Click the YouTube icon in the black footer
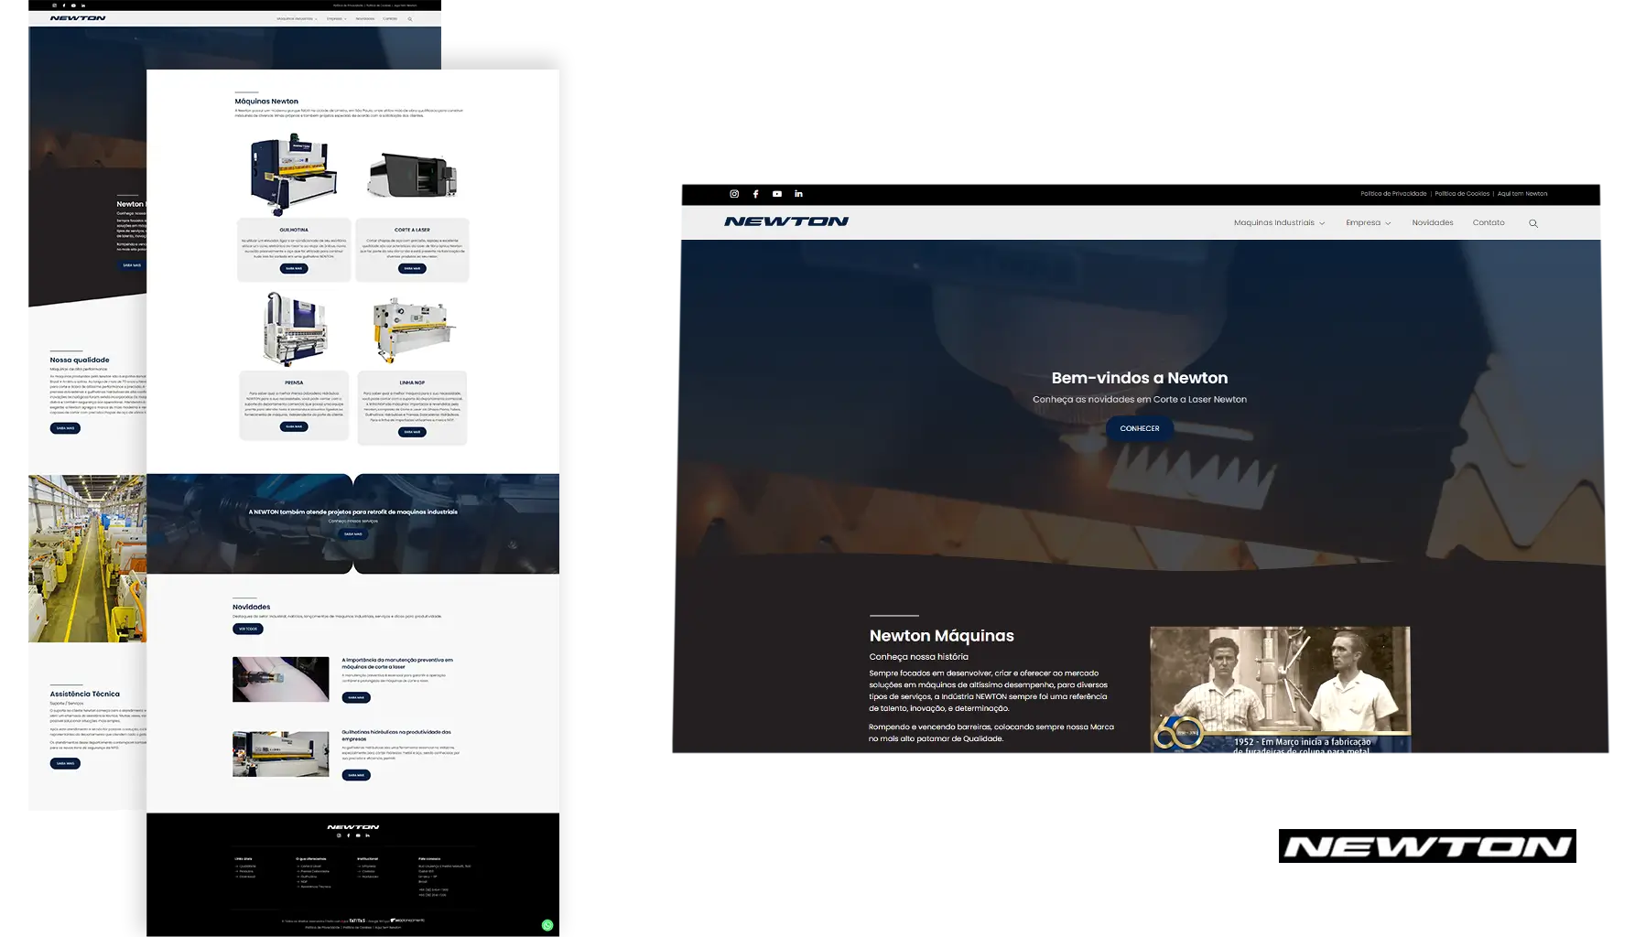 [358, 835]
